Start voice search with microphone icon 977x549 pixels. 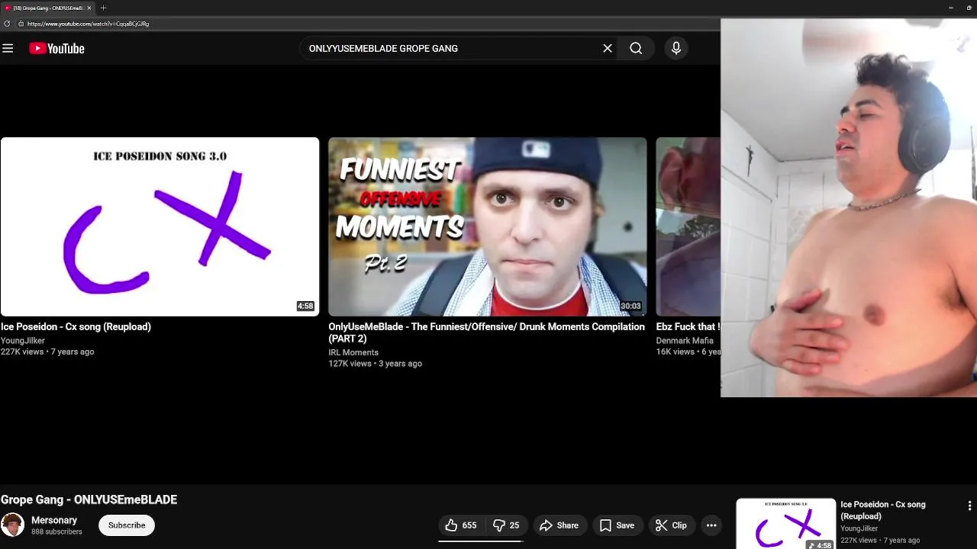click(x=676, y=48)
